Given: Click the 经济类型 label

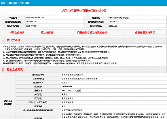Looking at the screenshot, I should (x=38, y=98).
